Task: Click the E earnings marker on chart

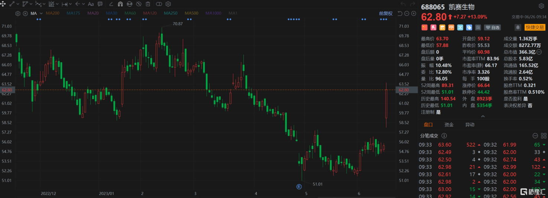Action: click(298, 186)
